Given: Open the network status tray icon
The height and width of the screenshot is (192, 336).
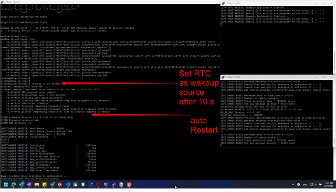Looking at the screenshot, I should (x=312, y=185).
